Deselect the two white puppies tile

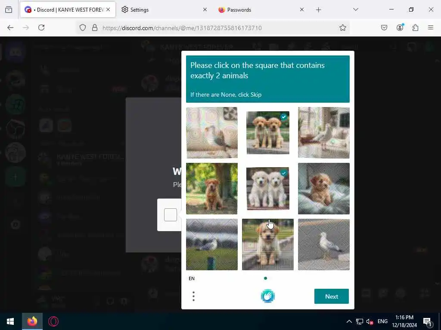tap(268, 189)
